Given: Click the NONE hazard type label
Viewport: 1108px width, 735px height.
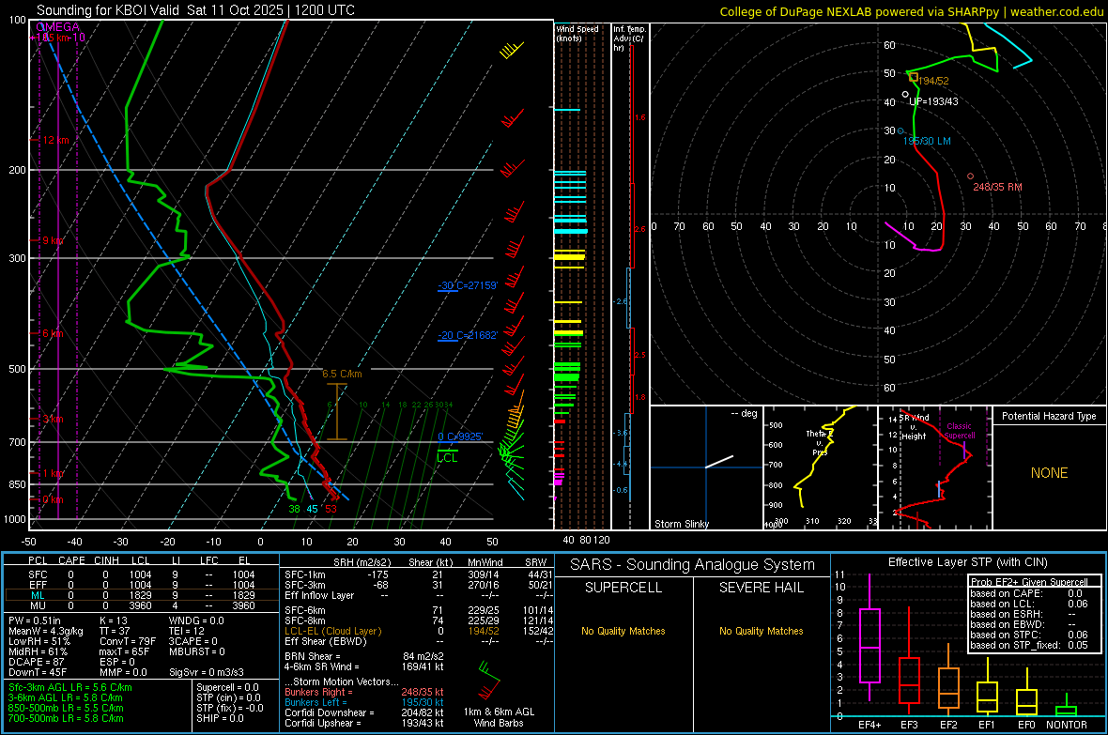Looking at the screenshot, I should pyautogui.click(x=1050, y=473).
